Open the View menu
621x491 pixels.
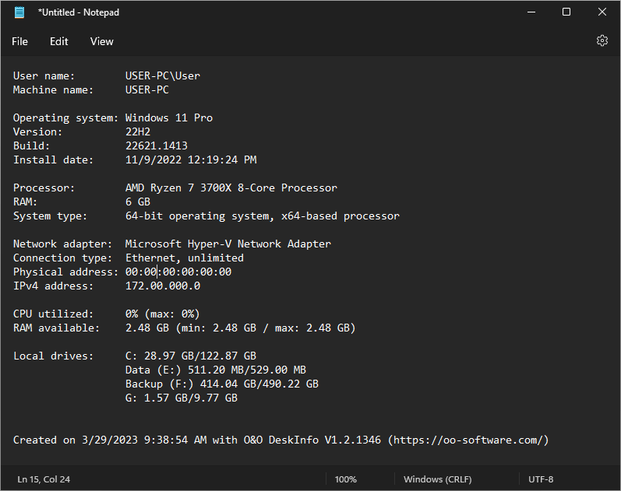coord(101,41)
